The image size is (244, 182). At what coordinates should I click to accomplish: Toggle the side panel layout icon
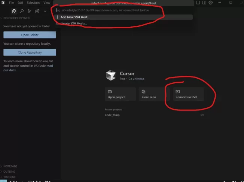click(204, 3)
